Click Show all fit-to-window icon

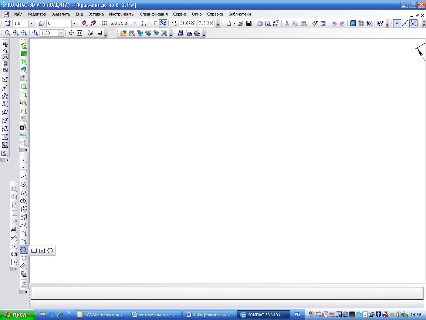coord(80,33)
